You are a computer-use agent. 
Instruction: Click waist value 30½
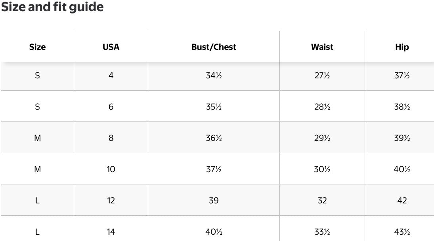[322, 169]
